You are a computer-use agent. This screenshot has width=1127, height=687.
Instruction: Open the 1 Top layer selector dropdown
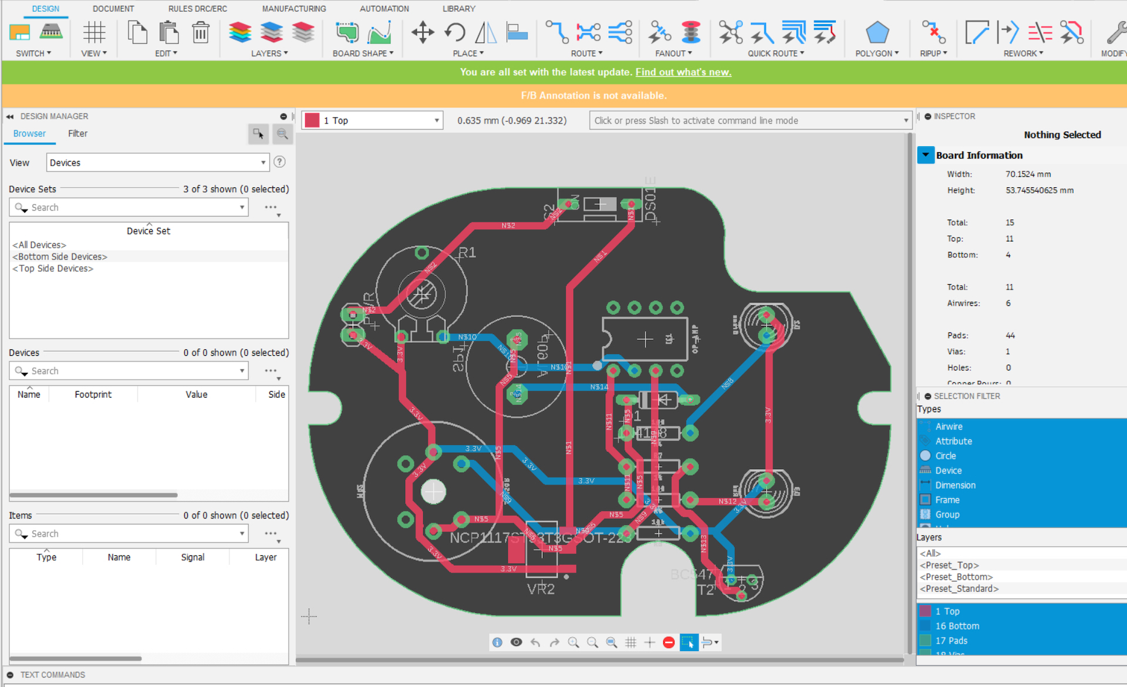point(436,120)
